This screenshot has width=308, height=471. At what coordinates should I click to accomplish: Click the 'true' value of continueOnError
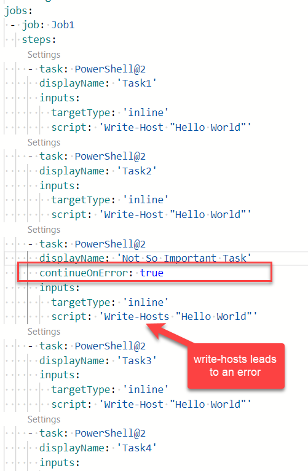pyautogui.click(x=152, y=273)
